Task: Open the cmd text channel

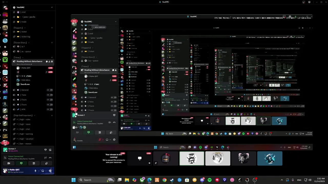Action: click(x=33, y=12)
